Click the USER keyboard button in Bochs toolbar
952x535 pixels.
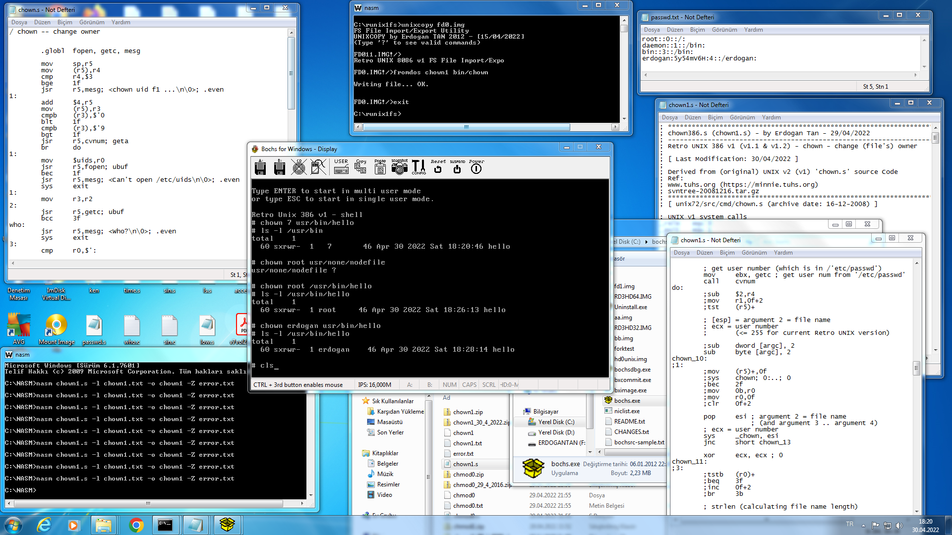[x=341, y=167]
